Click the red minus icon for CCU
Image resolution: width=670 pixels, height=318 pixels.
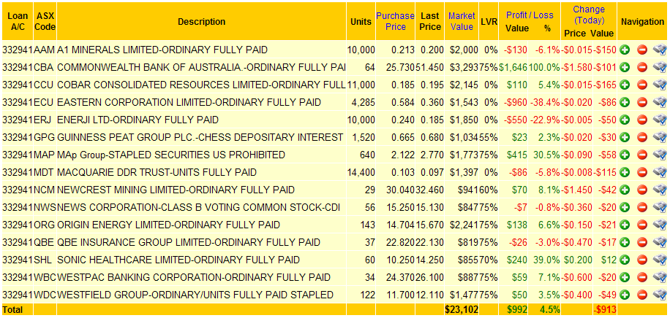coord(642,85)
